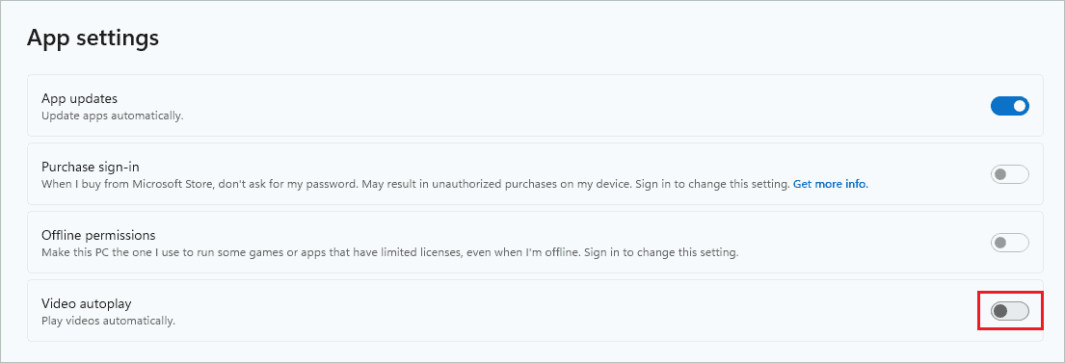Select the Purchase sign-in row title

click(91, 167)
